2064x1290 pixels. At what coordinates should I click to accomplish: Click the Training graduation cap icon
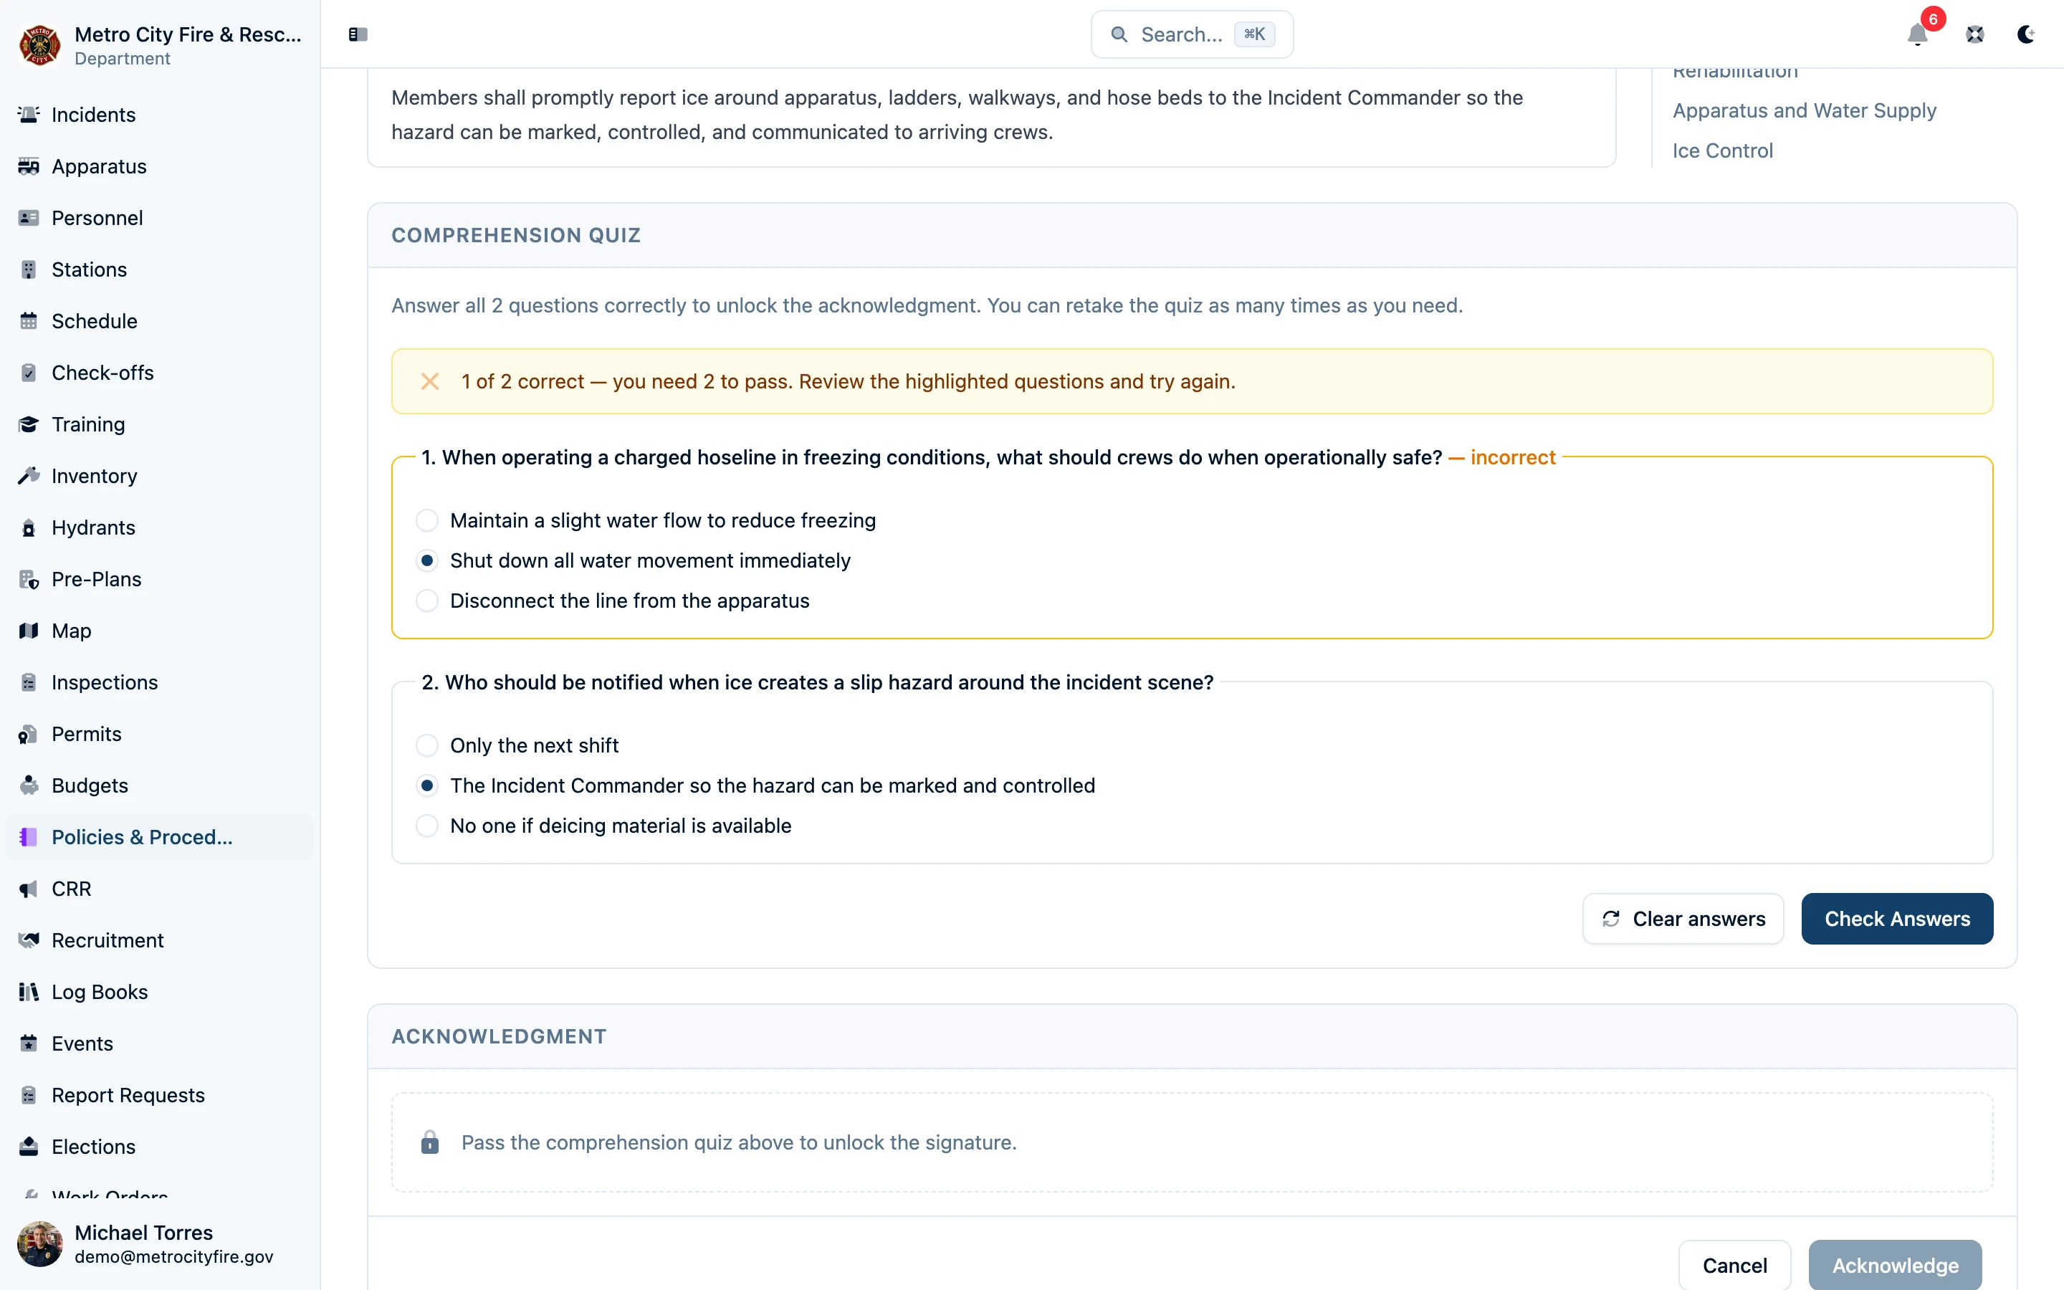tap(29, 424)
